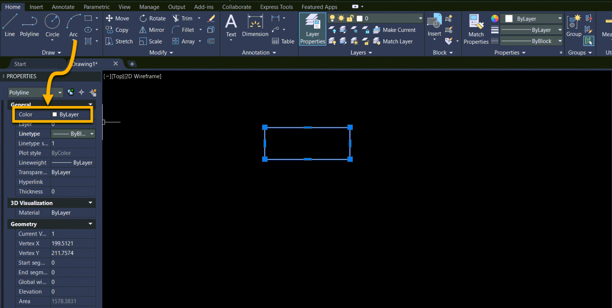Click the Dimension tool icon
Viewport: 612px width, 308px height.
[255, 23]
